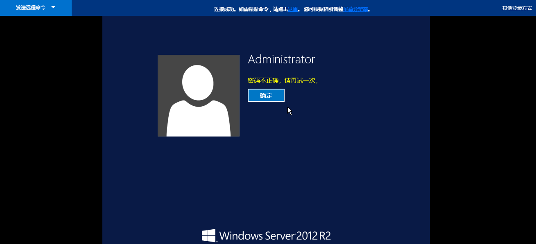Screen dimensions: 536x244
Task: Click the dropdown arrow beside 发送远程命令
Action: tap(53, 7)
